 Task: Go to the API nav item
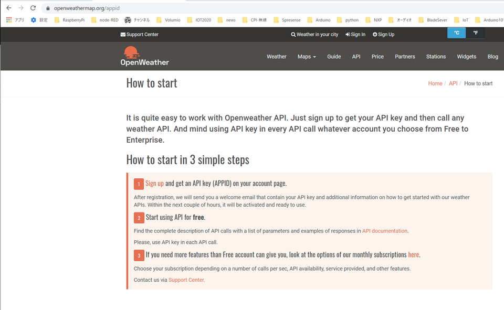[356, 57]
